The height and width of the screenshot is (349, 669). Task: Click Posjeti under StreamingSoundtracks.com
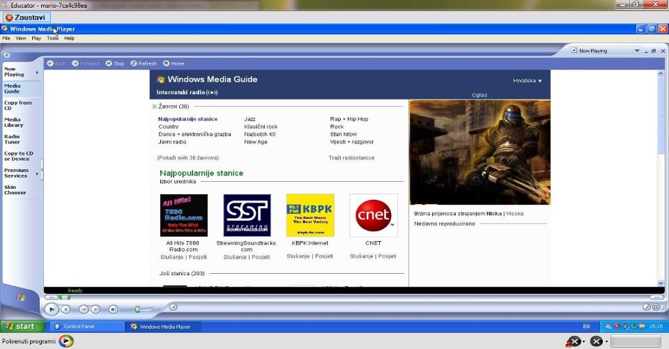click(261, 257)
